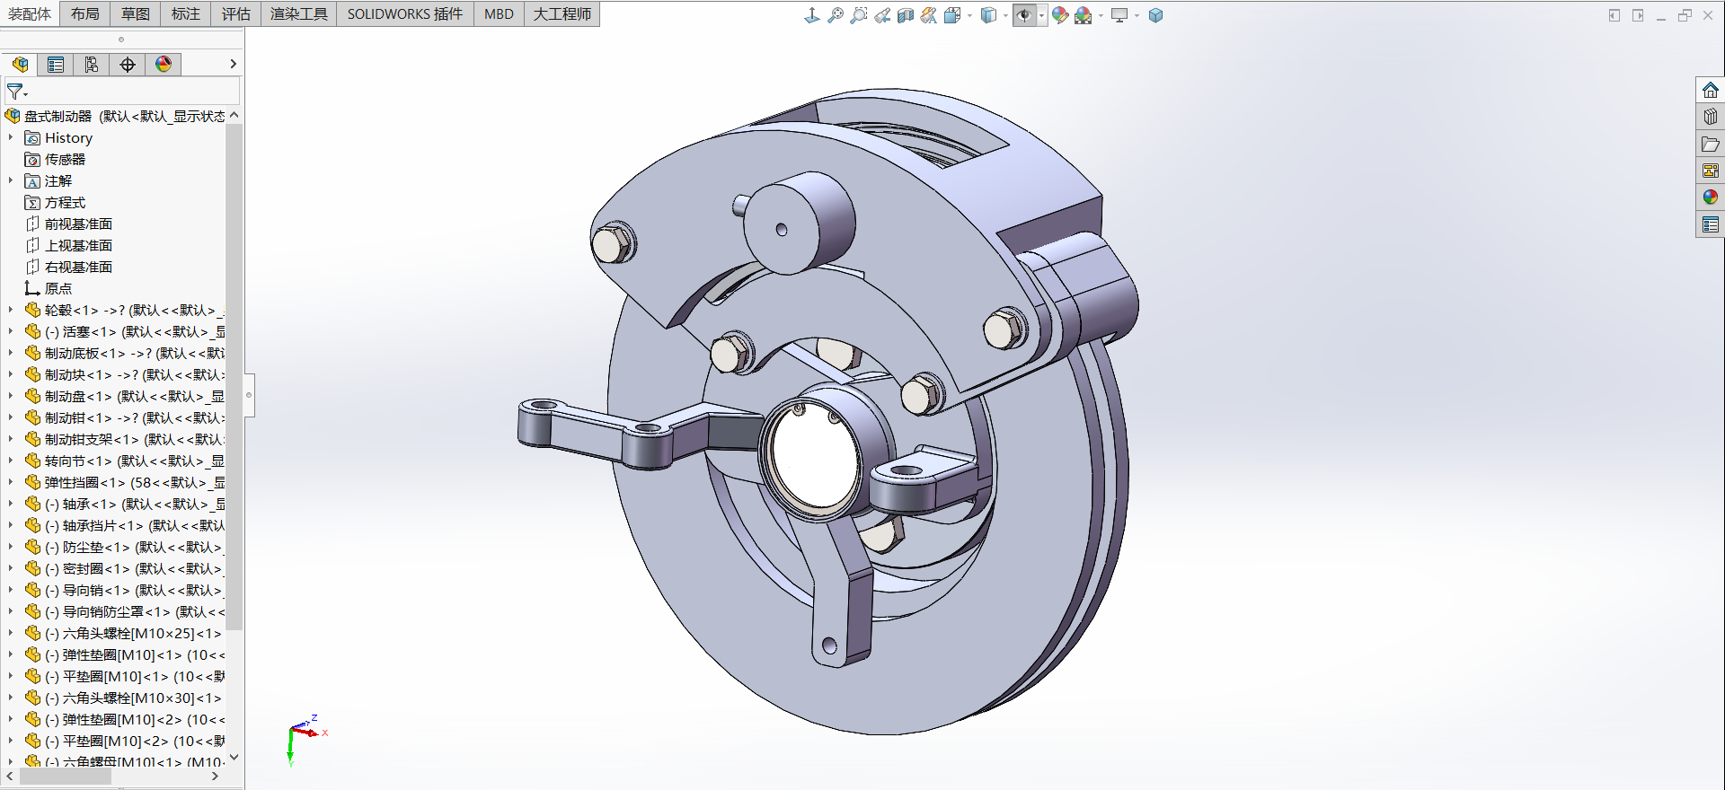The width and height of the screenshot is (1725, 790).
Task: Toggle Section View tool
Action: (x=906, y=15)
